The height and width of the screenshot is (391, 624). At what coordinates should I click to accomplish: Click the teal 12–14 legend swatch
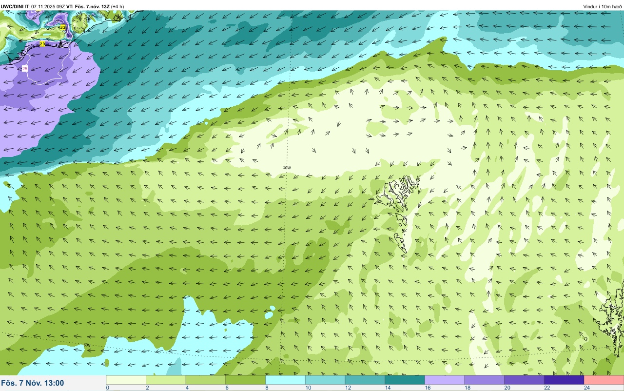point(365,380)
